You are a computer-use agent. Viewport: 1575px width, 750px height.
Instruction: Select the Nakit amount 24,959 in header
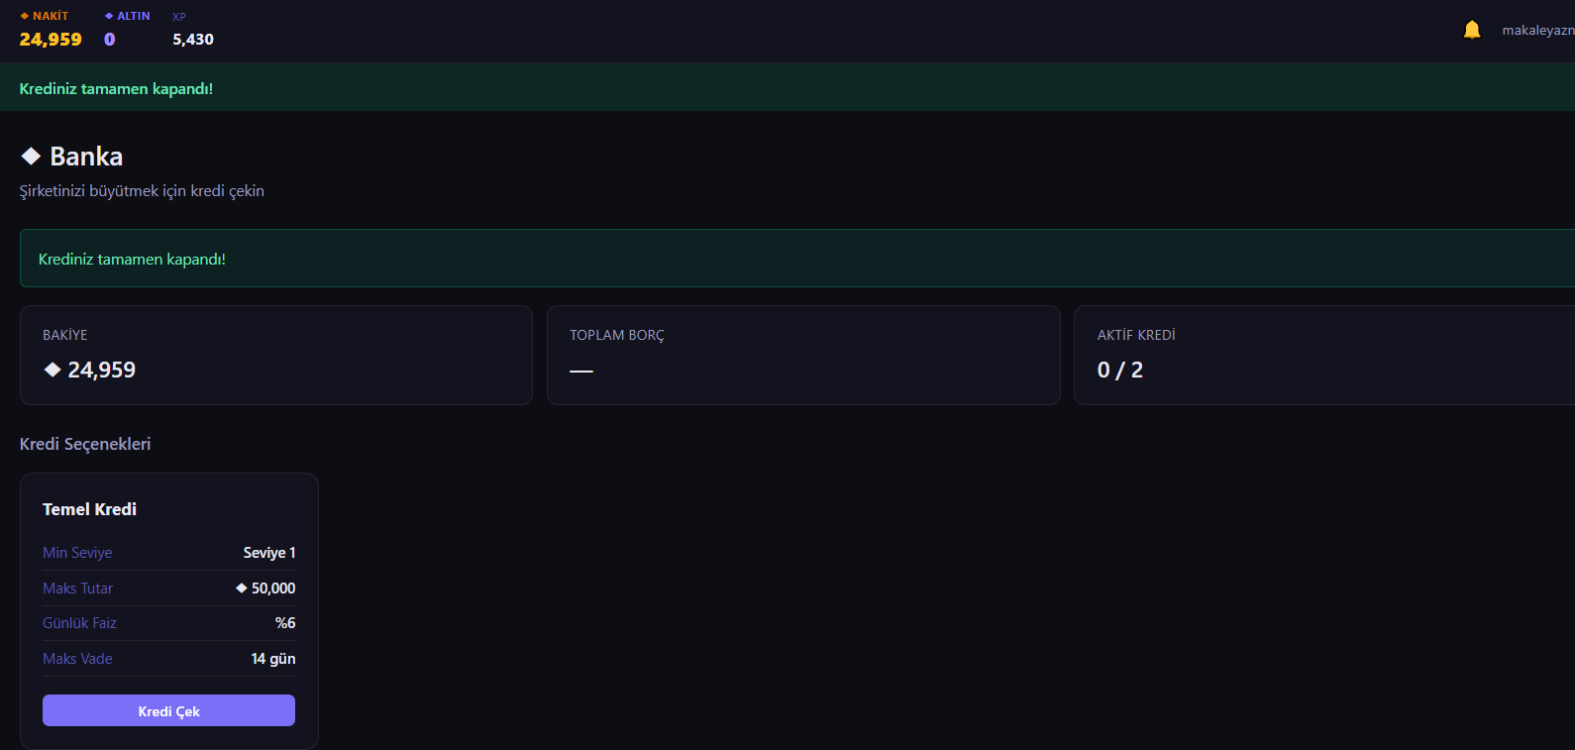[51, 40]
